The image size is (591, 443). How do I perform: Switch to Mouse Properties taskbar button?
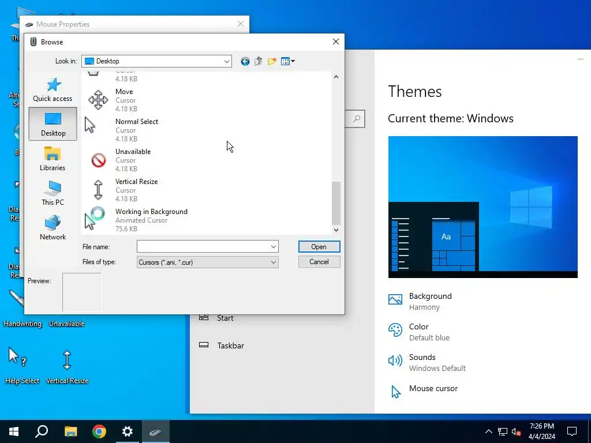[156, 431]
